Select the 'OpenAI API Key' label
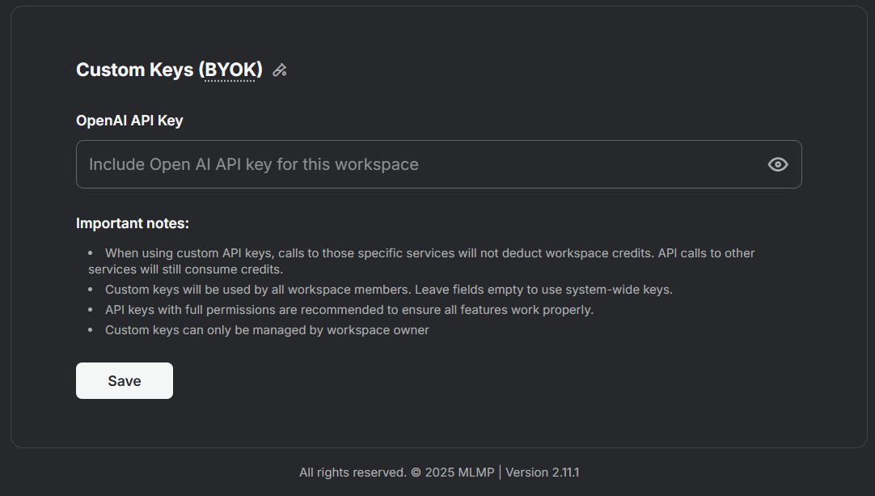Image resolution: width=875 pixels, height=496 pixels. coord(129,121)
